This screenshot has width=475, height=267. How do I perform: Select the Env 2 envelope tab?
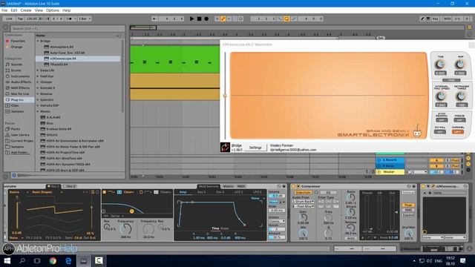(x=202, y=192)
